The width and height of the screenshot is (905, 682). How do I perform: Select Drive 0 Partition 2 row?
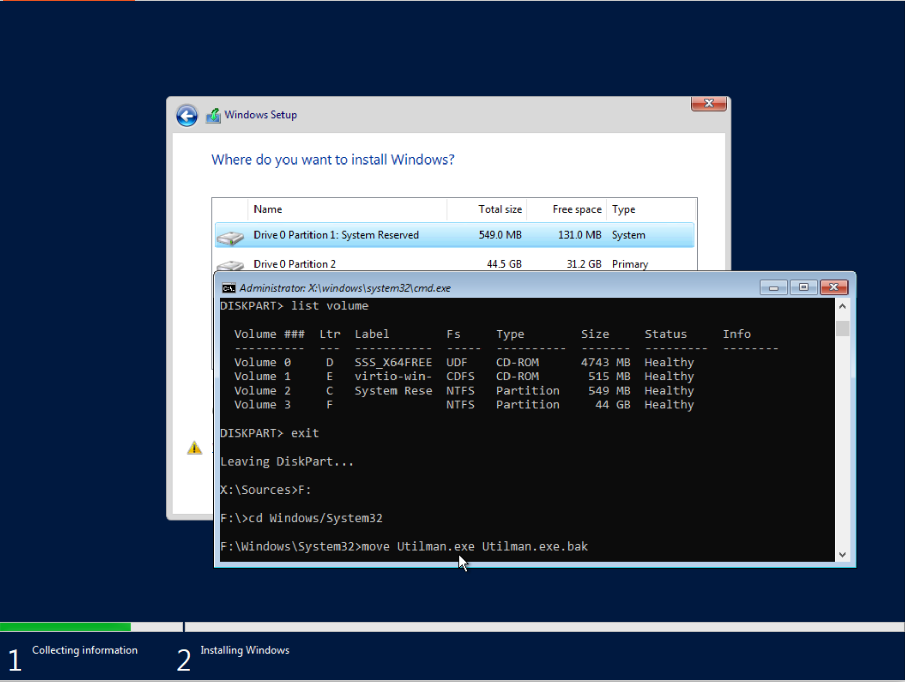click(x=455, y=264)
